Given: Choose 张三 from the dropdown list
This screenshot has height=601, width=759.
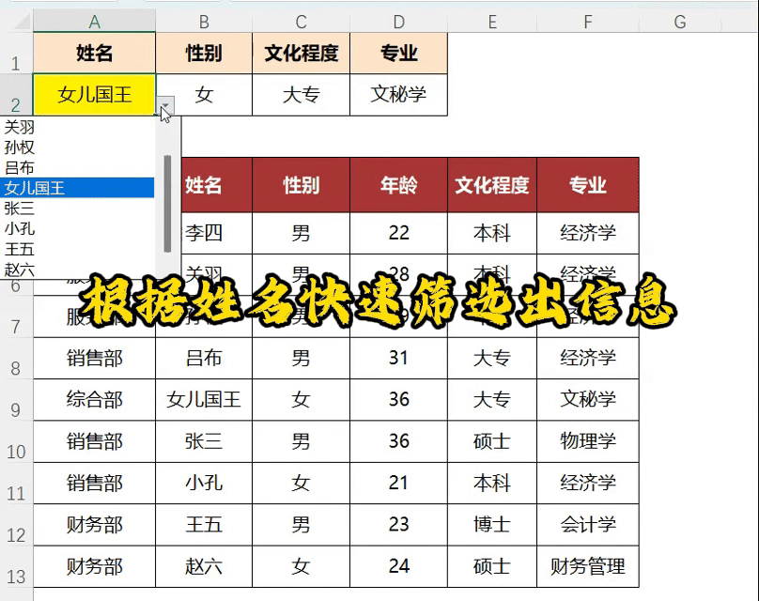Looking at the screenshot, I should (x=77, y=208).
